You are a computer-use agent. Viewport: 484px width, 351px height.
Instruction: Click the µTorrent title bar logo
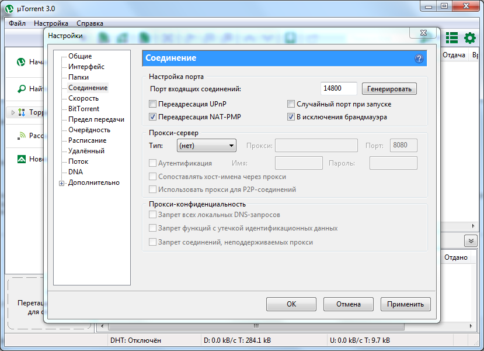[9, 9]
